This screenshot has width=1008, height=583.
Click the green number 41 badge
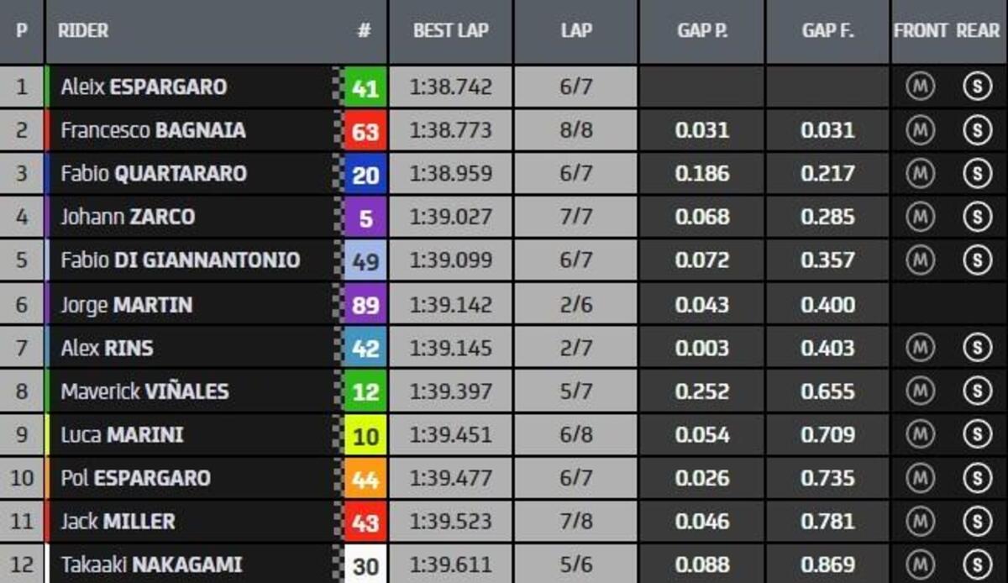[365, 87]
